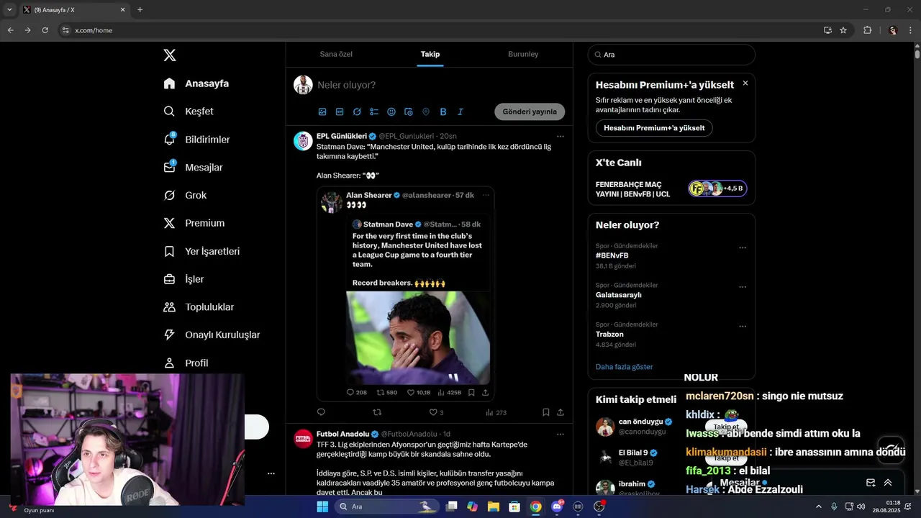Viewport: 921px width, 518px height.
Task: Click Daha fazla göster link
Action: 625,367
